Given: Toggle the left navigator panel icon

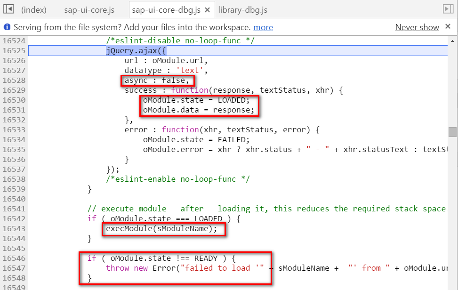Looking at the screenshot, I should [x=8, y=9].
